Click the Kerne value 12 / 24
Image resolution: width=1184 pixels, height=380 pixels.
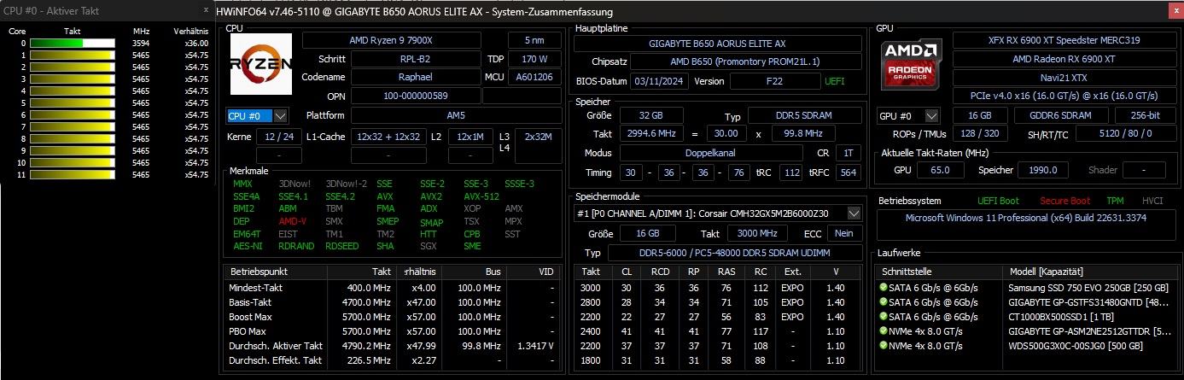pyautogui.click(x=278, y=137)
